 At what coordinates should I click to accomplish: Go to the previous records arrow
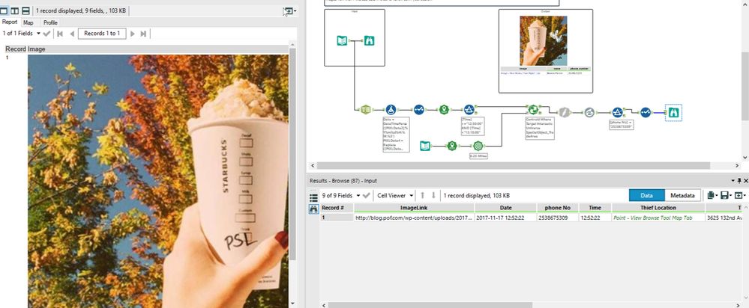coord(72,34)
